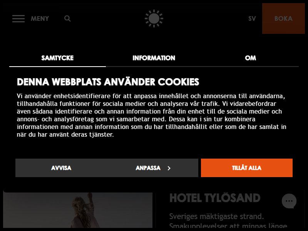Click the BOKA booking button
The image size is (308, 231).
283,18
